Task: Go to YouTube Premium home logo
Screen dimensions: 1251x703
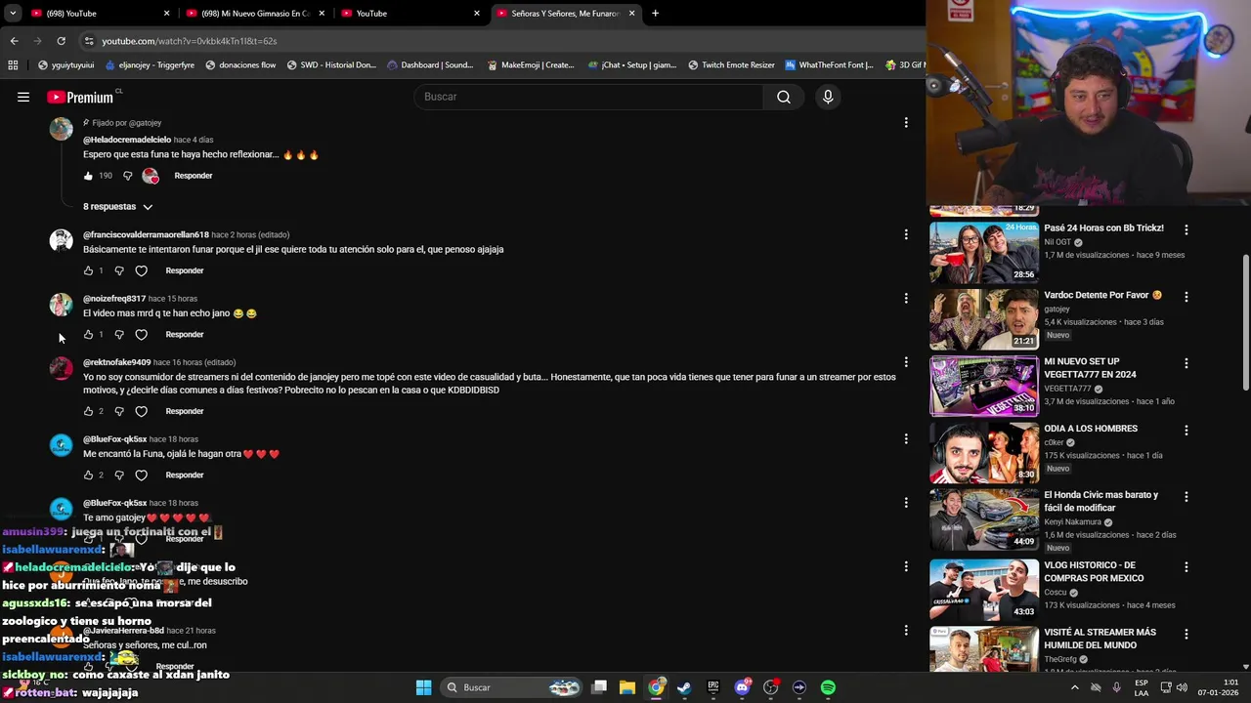Action: (81, 97)
